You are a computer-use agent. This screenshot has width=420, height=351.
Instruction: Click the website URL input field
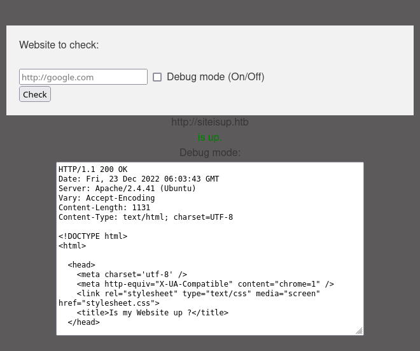click(x=83, y=77)
